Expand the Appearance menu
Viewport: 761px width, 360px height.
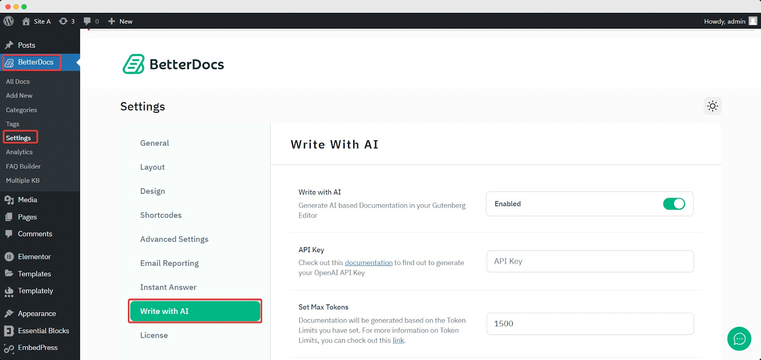(36, 313)
